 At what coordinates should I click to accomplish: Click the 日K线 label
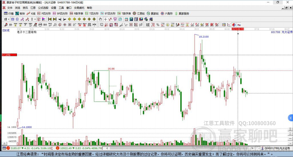point(6,30)
